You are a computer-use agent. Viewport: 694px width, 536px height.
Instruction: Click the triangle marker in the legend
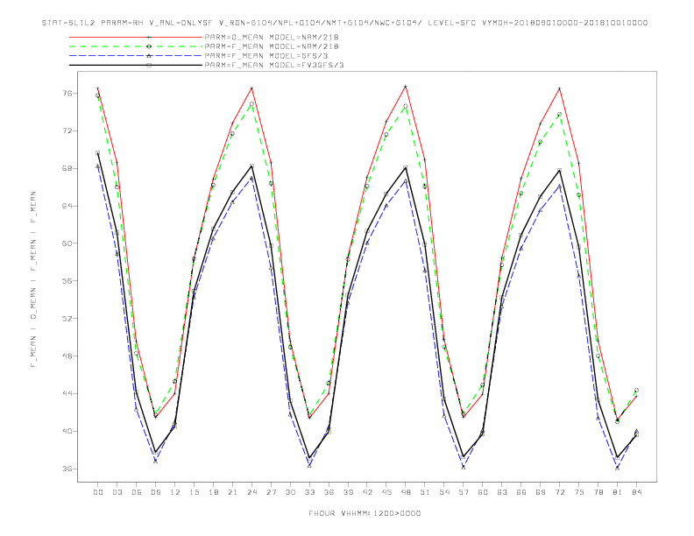click(149, 56)
